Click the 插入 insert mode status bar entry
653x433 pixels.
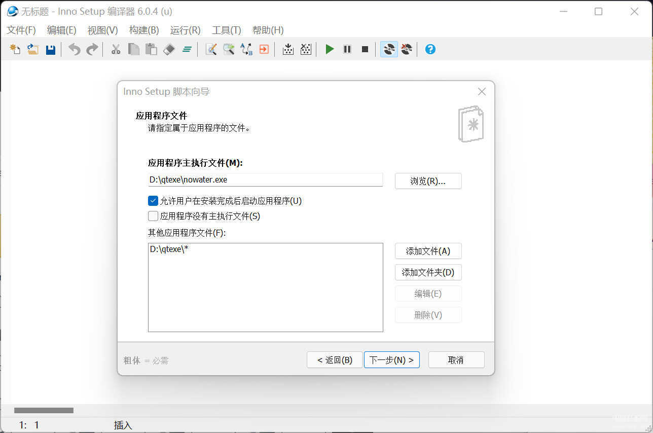coord(123,425)
